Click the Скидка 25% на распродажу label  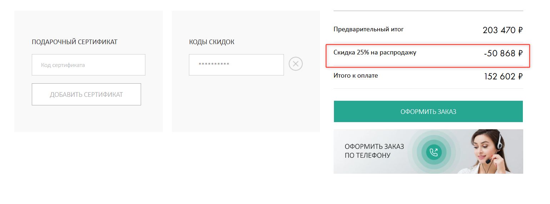375,53
